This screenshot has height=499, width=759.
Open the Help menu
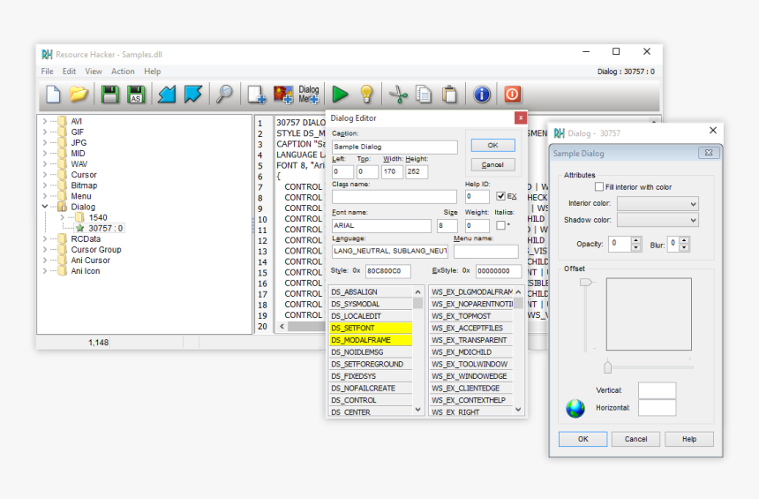[152, 72]
